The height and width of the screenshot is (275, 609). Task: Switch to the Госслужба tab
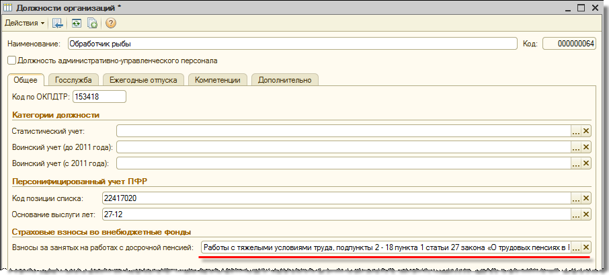[73, 80]
